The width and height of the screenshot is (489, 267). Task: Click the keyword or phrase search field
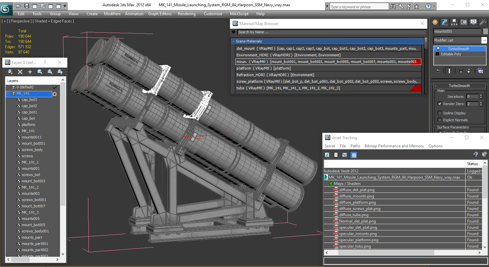[x=359, y=7]
